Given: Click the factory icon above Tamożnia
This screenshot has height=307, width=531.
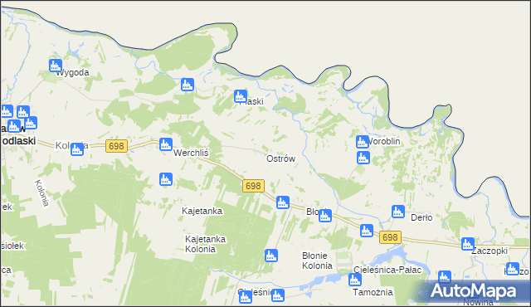Looking at the screenshot, I should point(355,280).
